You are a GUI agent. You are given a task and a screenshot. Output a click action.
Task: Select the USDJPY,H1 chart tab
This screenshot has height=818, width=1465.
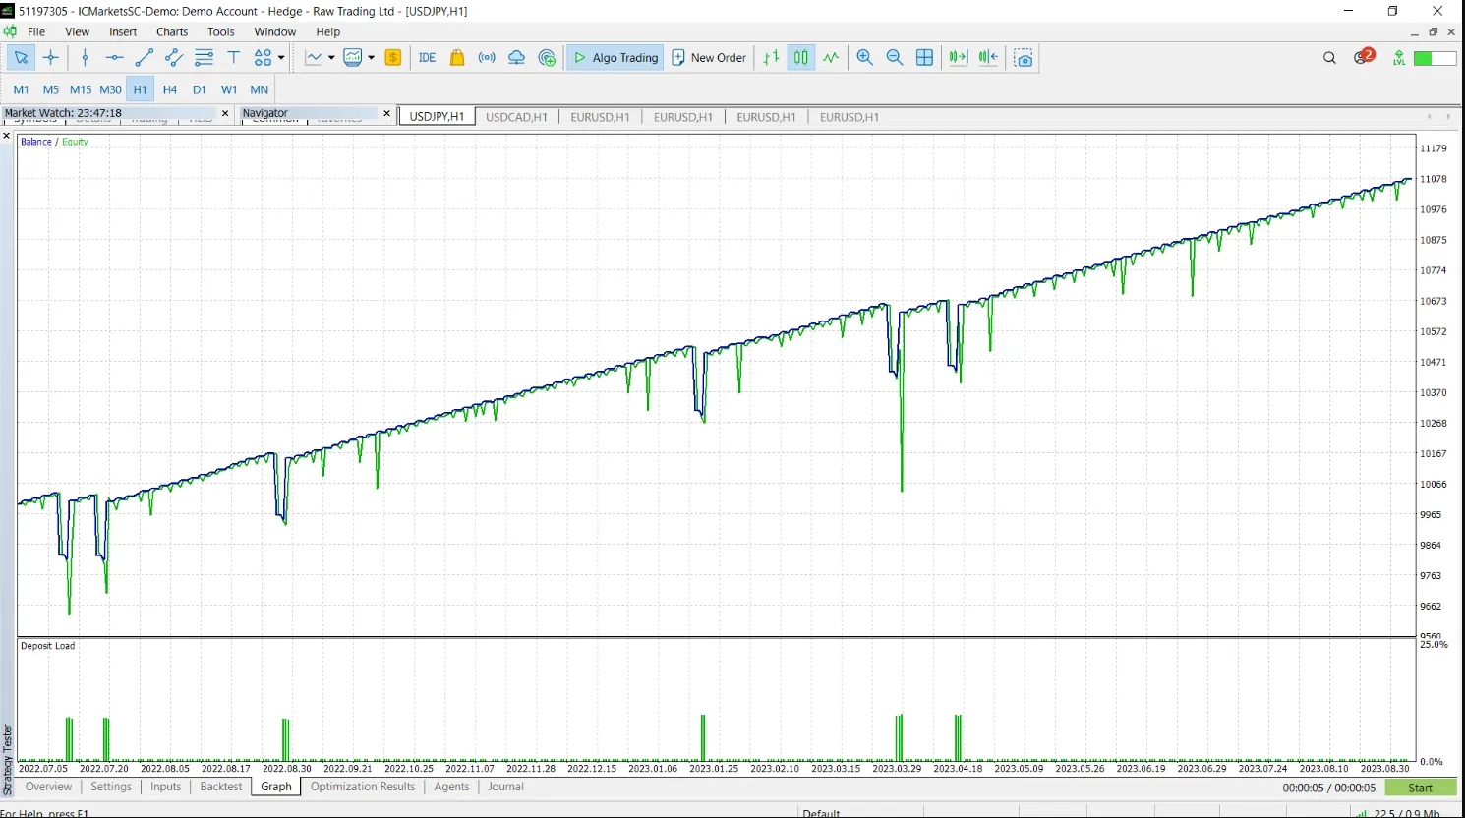[437, 116]
